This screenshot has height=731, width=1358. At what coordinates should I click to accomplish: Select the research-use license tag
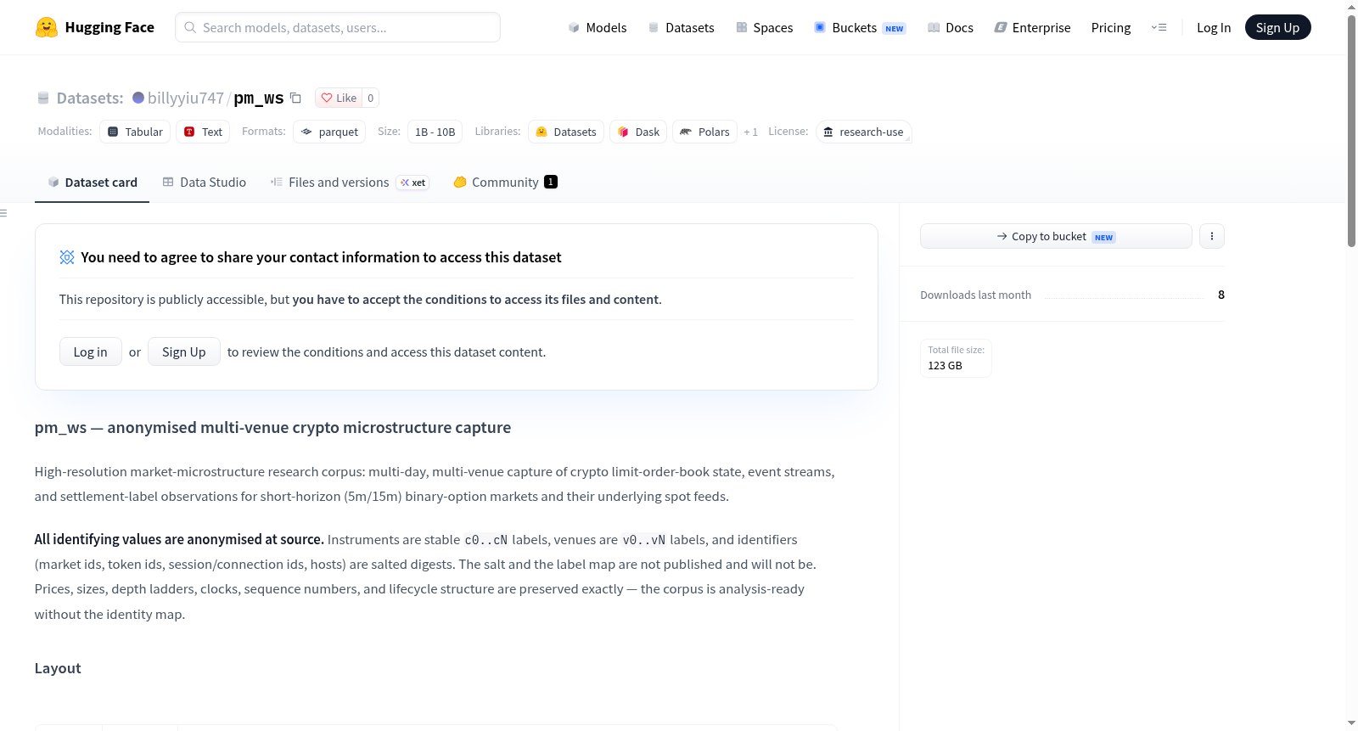864,132
